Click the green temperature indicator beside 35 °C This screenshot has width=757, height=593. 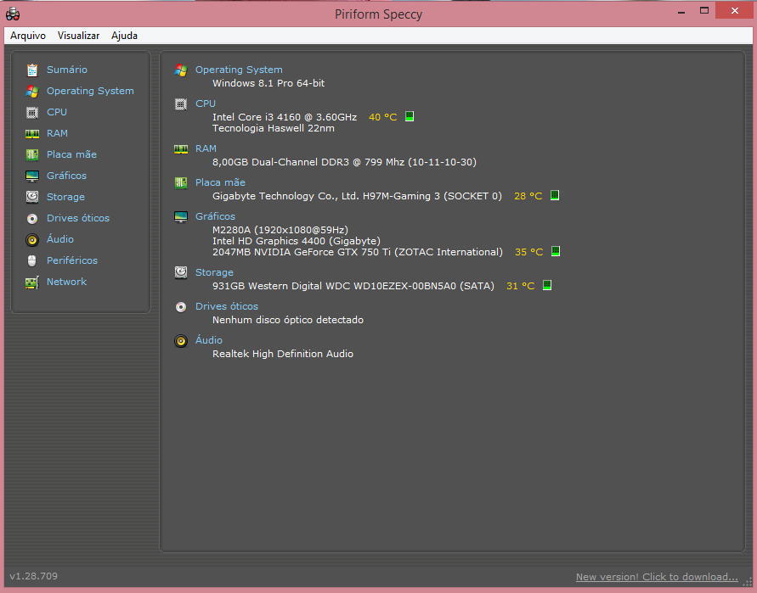click(556, 251)
